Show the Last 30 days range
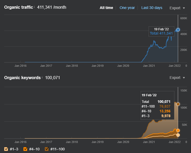This screenshot has width=191, height=153. 152,8
